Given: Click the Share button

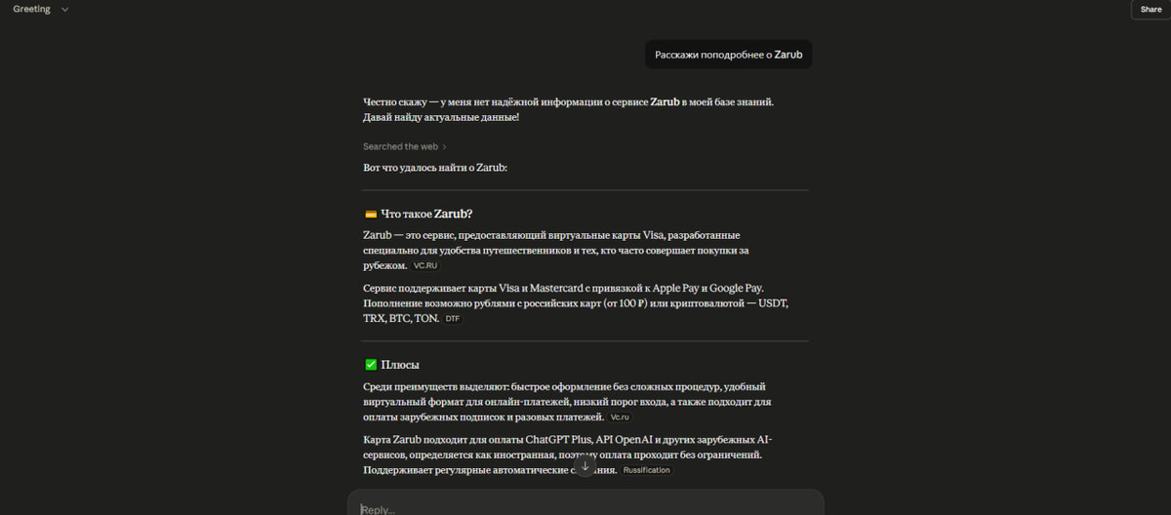Looking at the screenshot, I should tap(1151, 9).
